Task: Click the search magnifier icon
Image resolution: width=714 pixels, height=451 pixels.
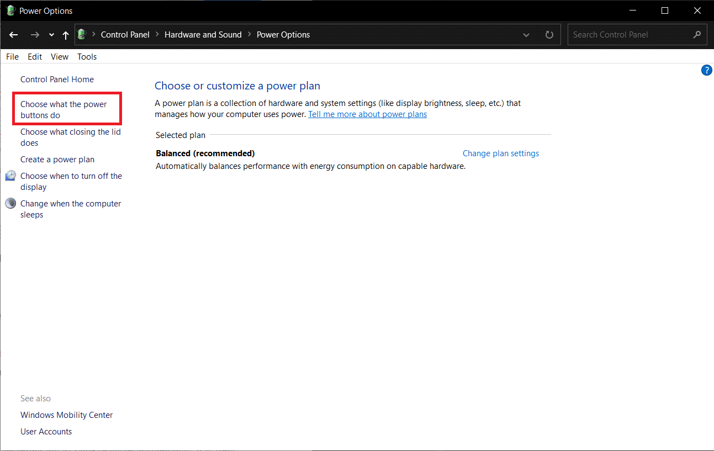Action: pos(697,34)
